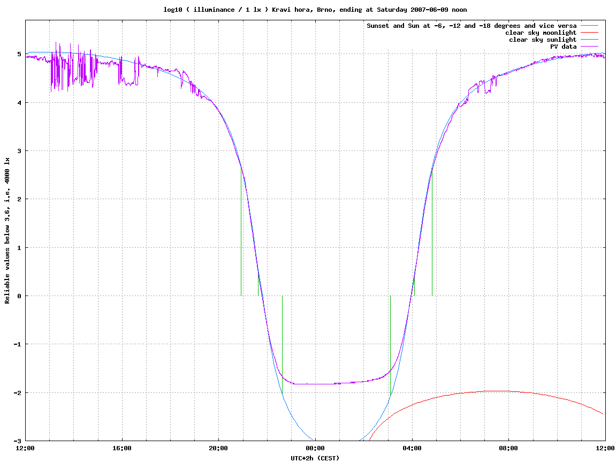Click the vertical 'Reliable values below 3.6' axis title
The width and height of the screenshot is (616, 462).
point(7,231)
